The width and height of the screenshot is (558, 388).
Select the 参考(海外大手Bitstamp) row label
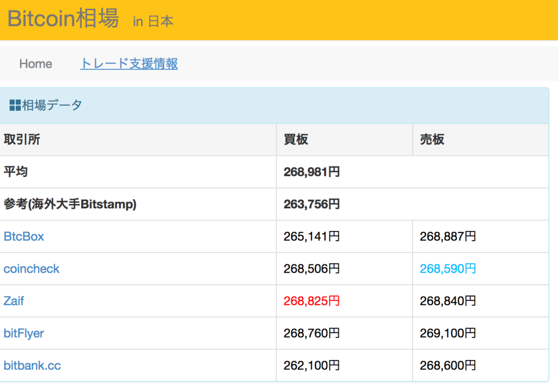70,204
